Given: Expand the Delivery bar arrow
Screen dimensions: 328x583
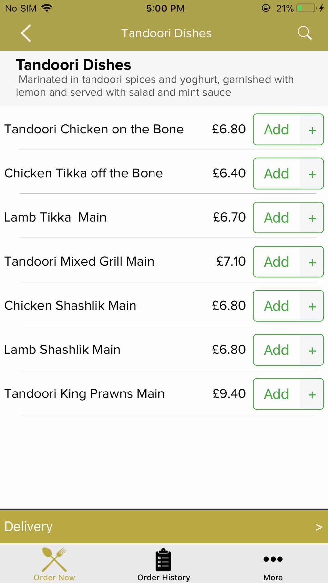Looking at the screenshot, I should pos(319,527).
